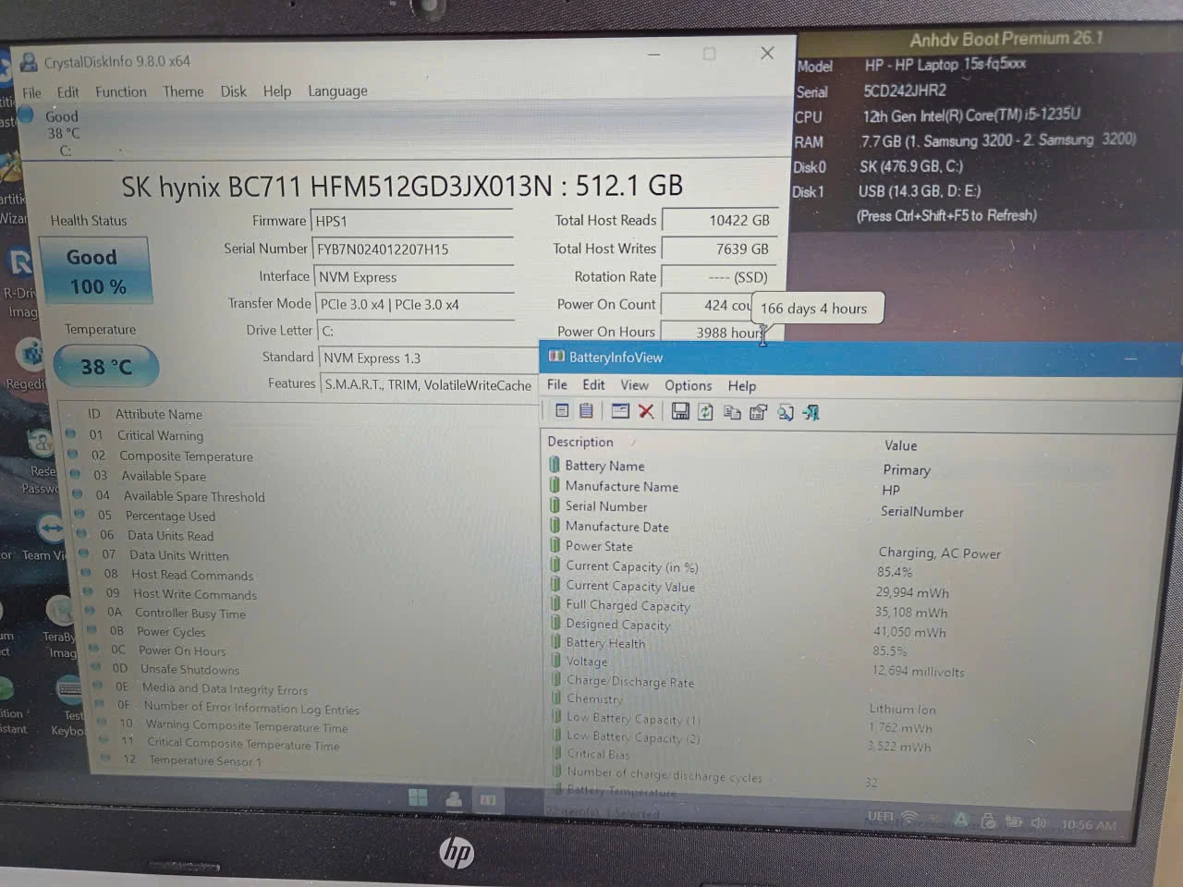Open BatteryInfoView View menu
Image resolution: width=1183 pixels, height=887 pixels.
coord(634,385)
